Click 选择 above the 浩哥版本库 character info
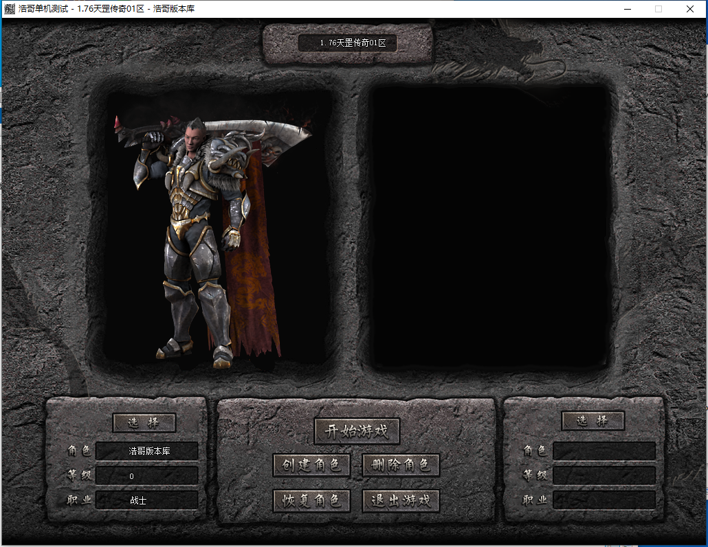Viewport: 708px width, 547px height. coord(144,423)
